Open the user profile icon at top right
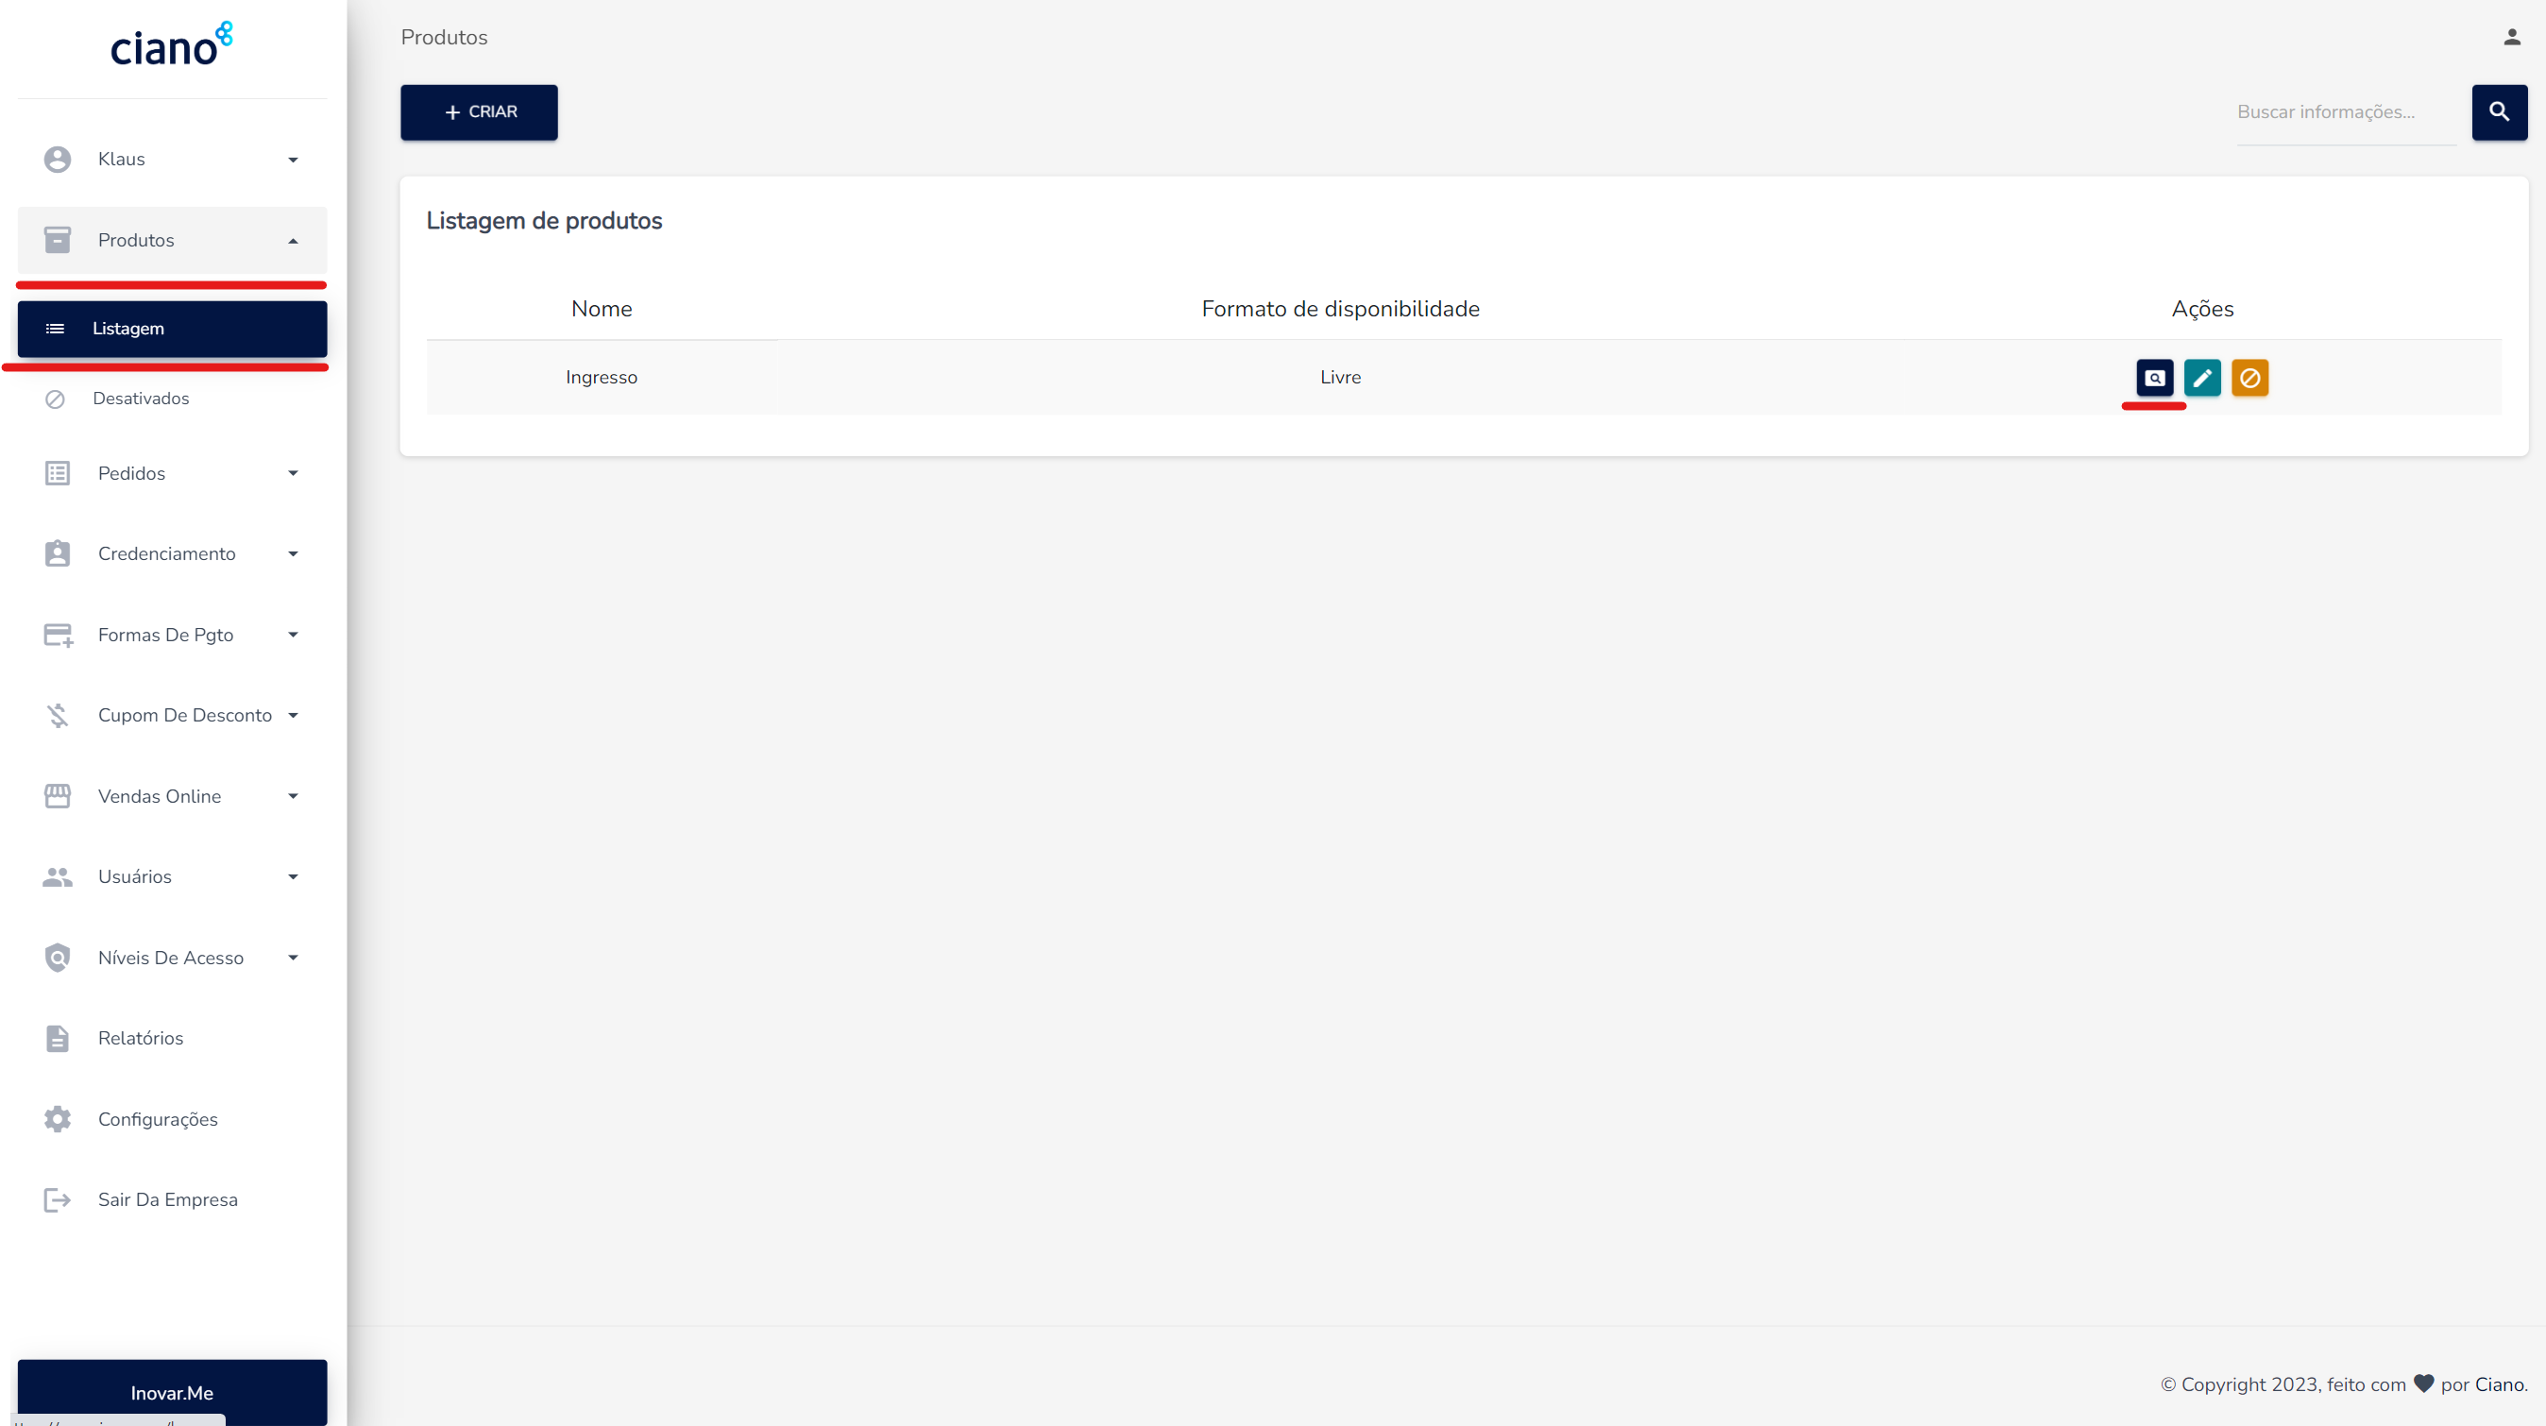 tap(2511, 38)
